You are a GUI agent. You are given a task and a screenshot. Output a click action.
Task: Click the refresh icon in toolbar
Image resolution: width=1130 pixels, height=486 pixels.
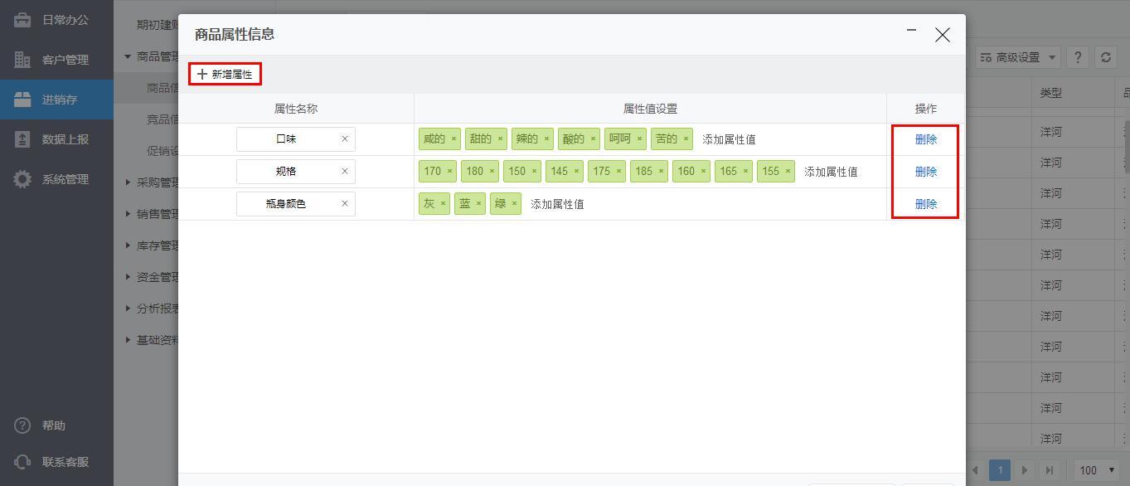pyautogui.click(x=1105, y=57)
